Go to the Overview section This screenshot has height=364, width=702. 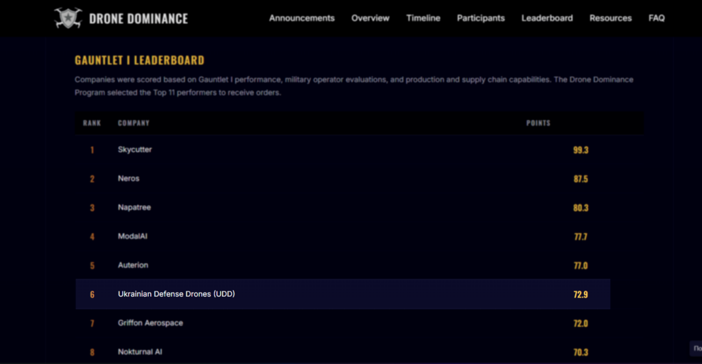(x=370, y=19)
